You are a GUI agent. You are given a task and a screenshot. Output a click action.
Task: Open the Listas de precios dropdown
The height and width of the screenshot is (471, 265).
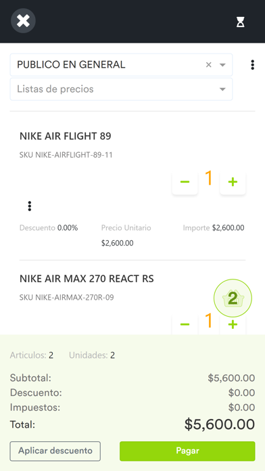coord(121,89)
